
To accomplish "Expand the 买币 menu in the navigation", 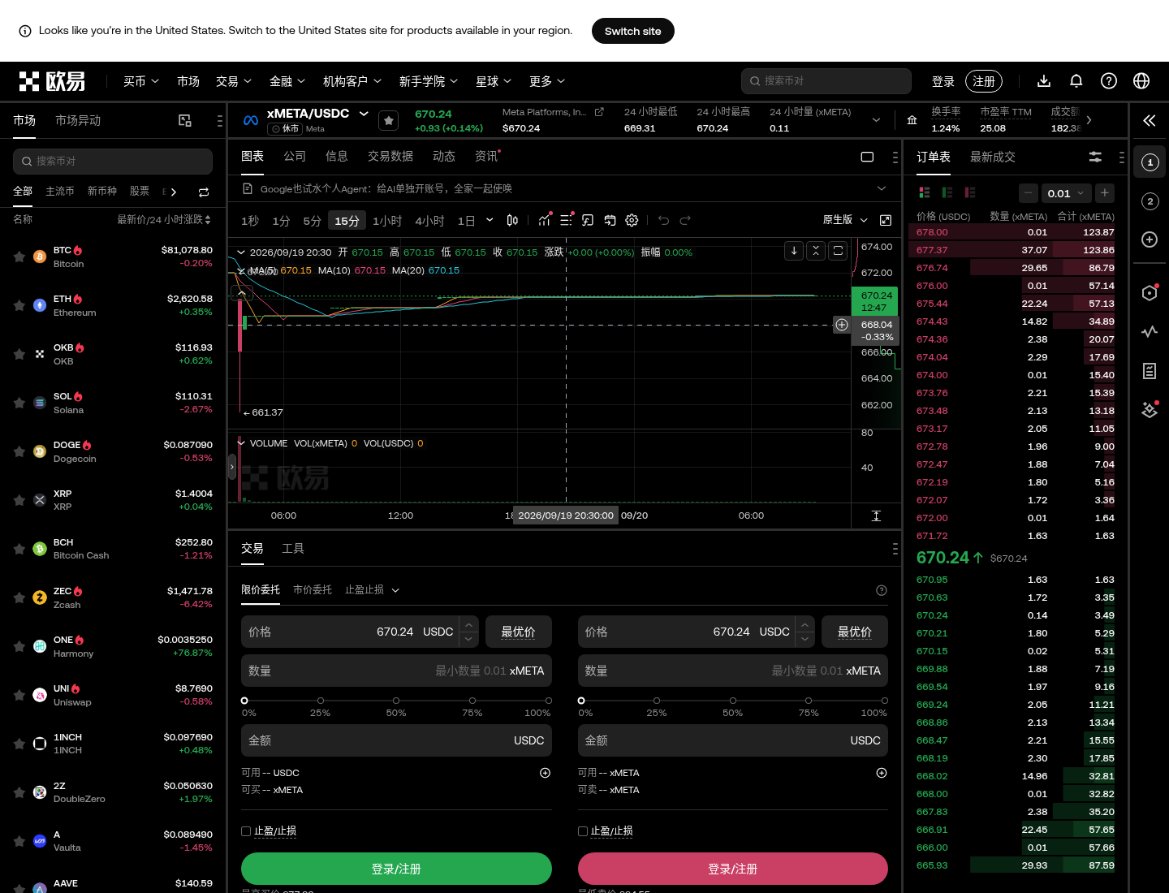I will click(141, 81).
